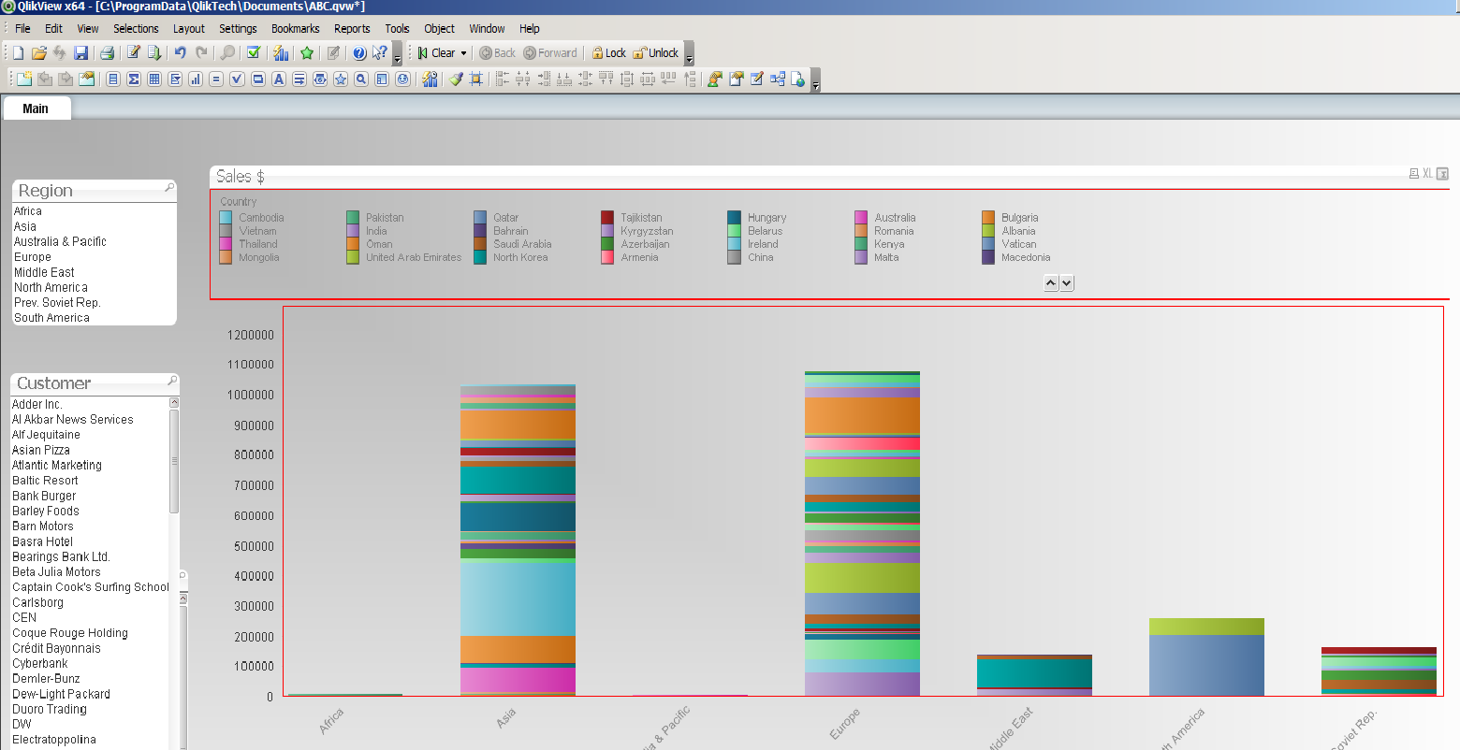Toggle the Design Grid toolbar icon
The height and width of the screenshot is (750, 1460).
point(476,79)
